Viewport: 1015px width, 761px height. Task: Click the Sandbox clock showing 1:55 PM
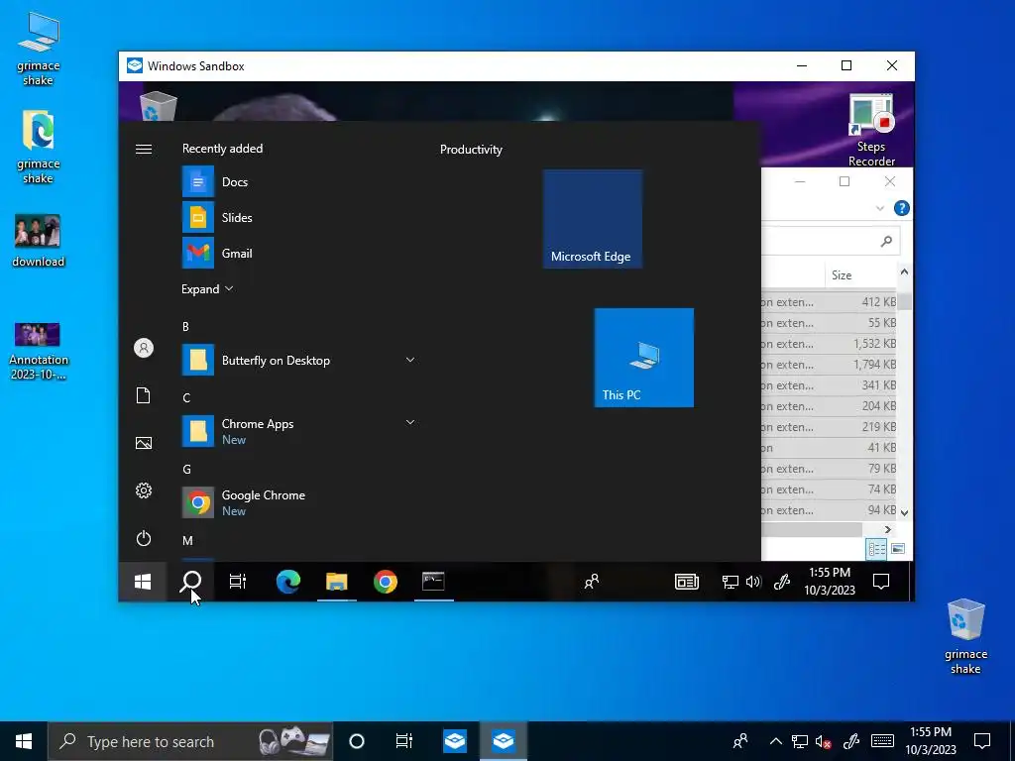coord(830,581)
